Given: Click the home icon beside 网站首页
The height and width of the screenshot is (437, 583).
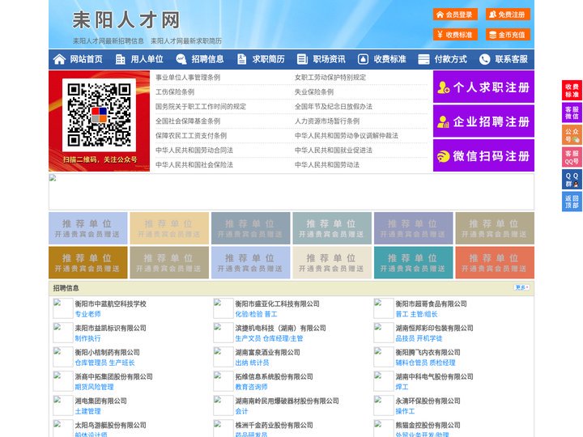Looking at the screenshot, I should [x=59, y=59].
